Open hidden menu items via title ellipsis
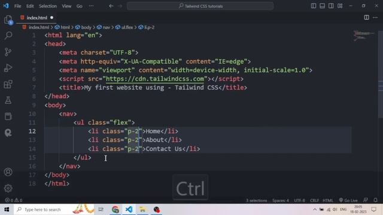Viewport: 383px width, 215px height. 91,6
